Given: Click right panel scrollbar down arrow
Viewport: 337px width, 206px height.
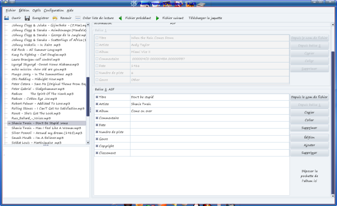Looking at the screenshot, I should pyautogui.click(x=333, y=196).
